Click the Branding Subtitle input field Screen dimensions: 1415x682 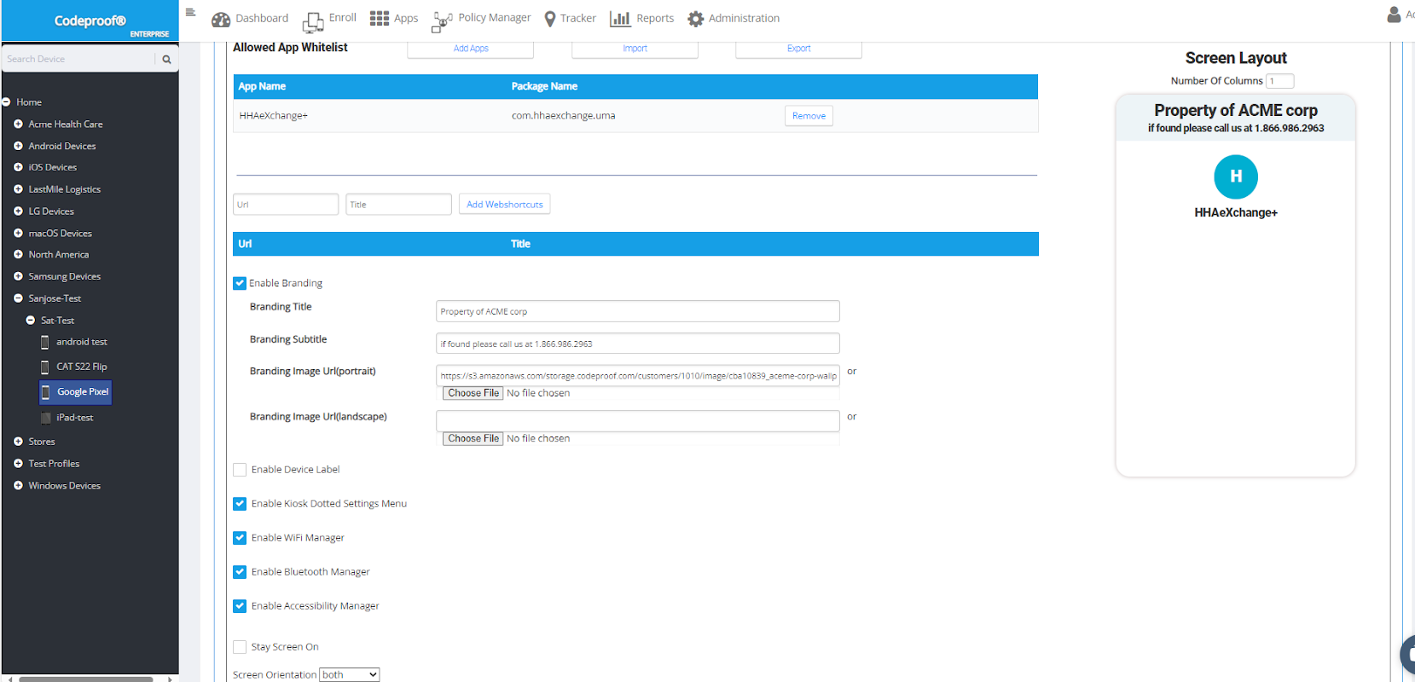tap(638, 344)
